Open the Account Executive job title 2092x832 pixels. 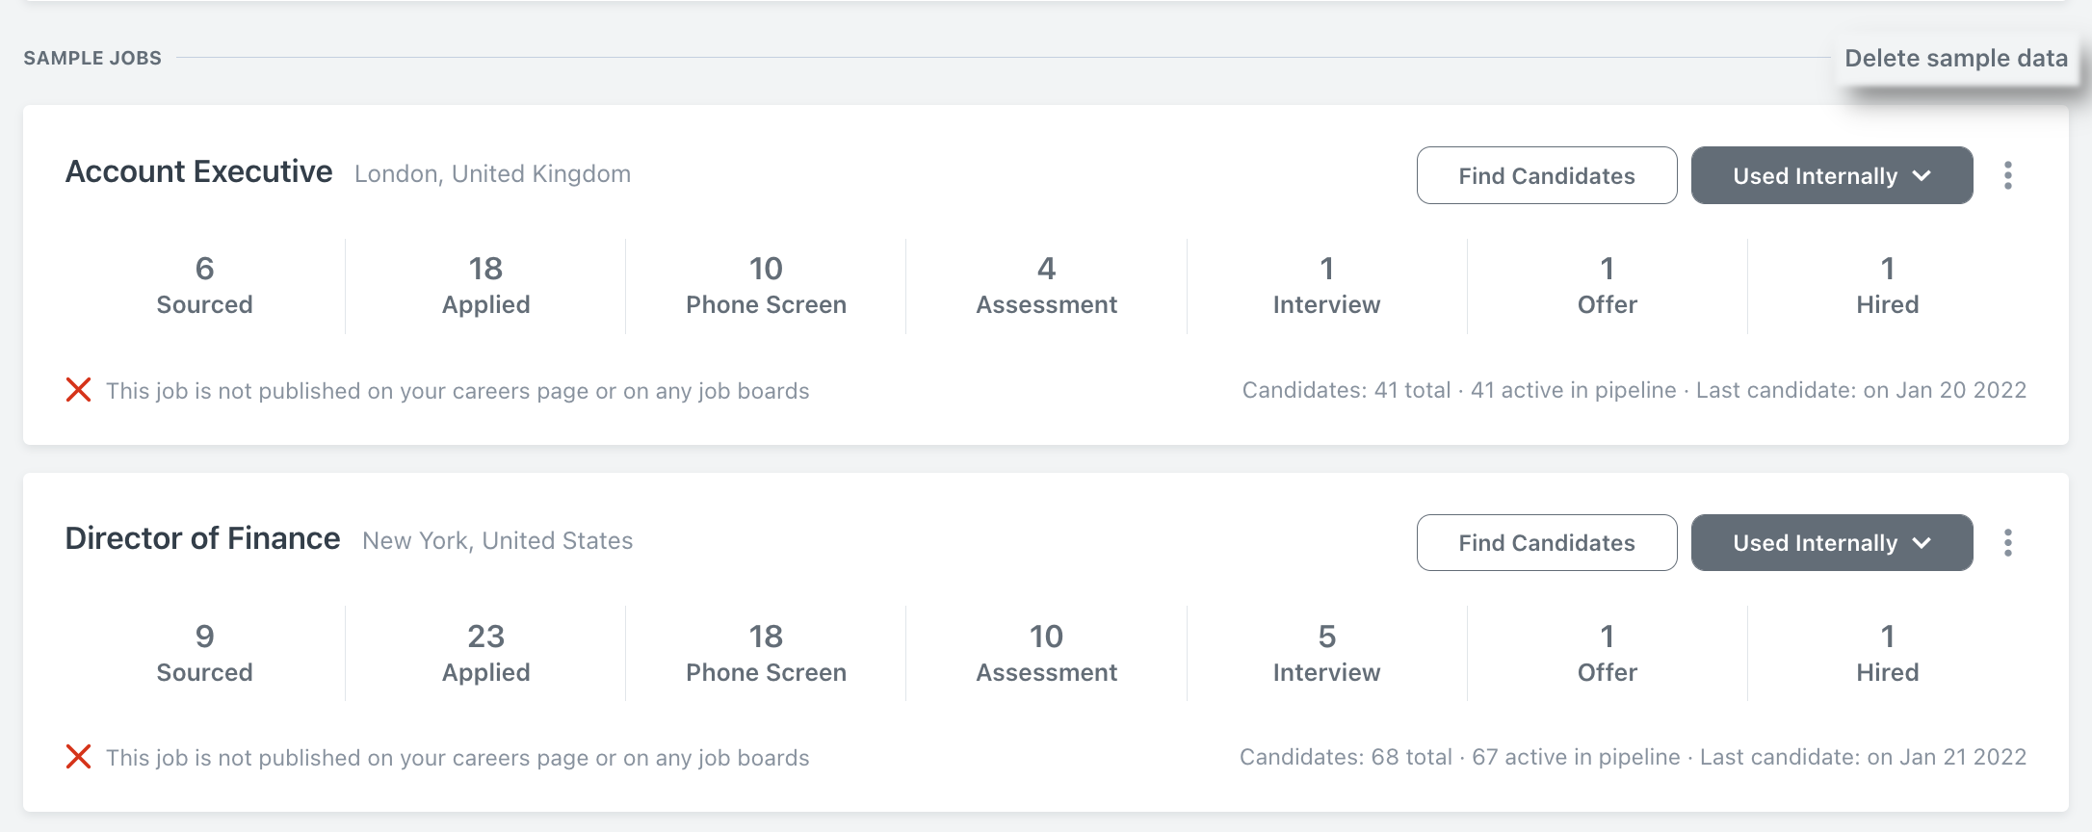pyautogui.click(x=199, y=171)
